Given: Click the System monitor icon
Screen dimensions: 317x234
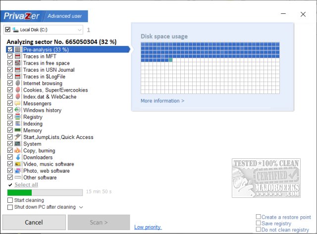Looking at the screenshot, I should click(x=18, y=143).
